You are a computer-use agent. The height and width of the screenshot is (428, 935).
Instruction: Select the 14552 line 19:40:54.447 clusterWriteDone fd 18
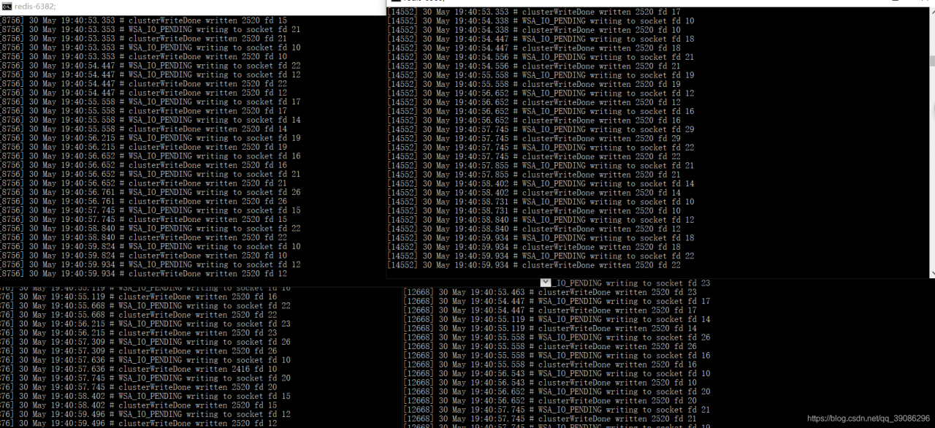pos(534,47)
